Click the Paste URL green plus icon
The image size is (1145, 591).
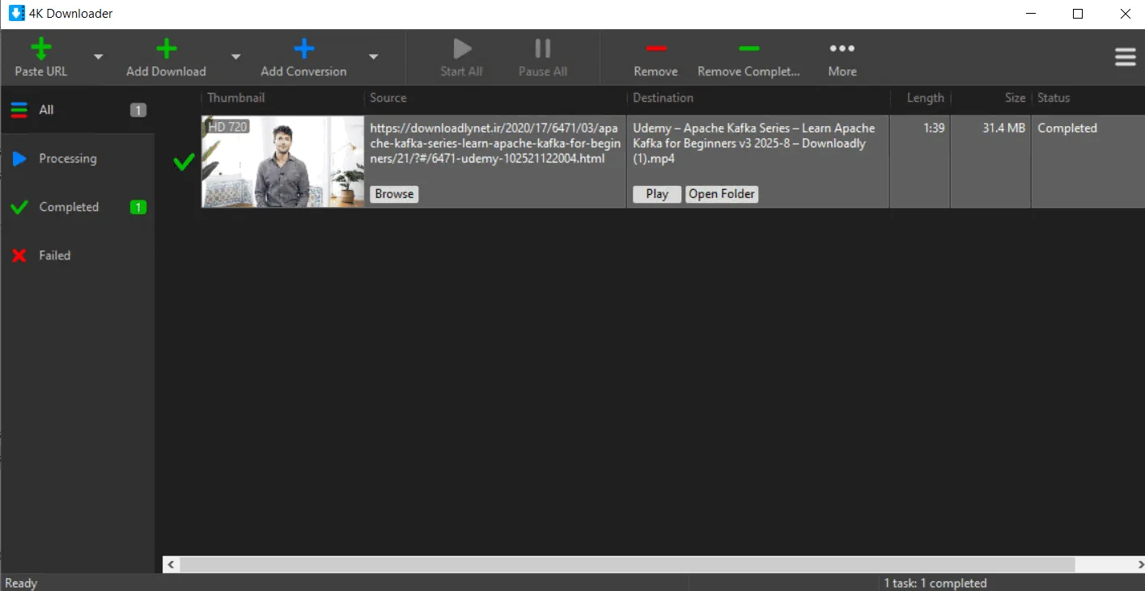pyautogui.click(x=40, y=49)
